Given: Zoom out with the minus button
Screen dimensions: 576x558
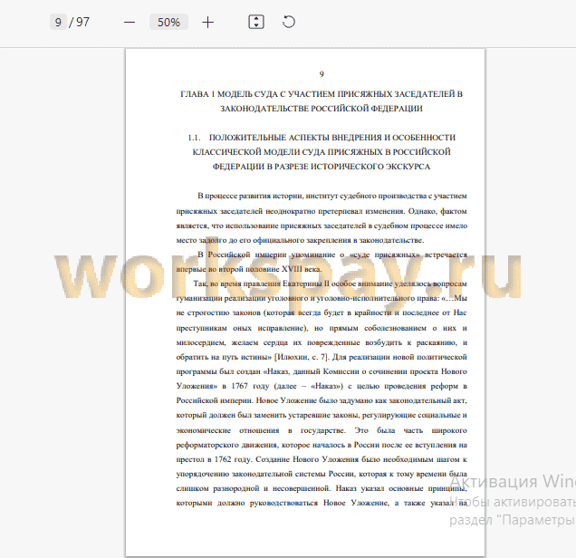Looking at the screenshot, I should click(x=130, y=23).
